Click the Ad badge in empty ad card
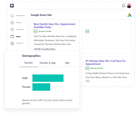This screenshot has height=115, width=137. pyautogui.click(x=87, y=31)
